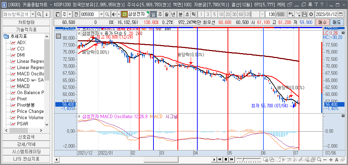348x165 pixels.
Task: Select the second '초' period toggle
Action: point(187,14)
